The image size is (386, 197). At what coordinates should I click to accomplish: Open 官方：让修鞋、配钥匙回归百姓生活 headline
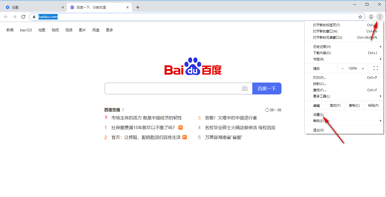click(x=146, y=137)
